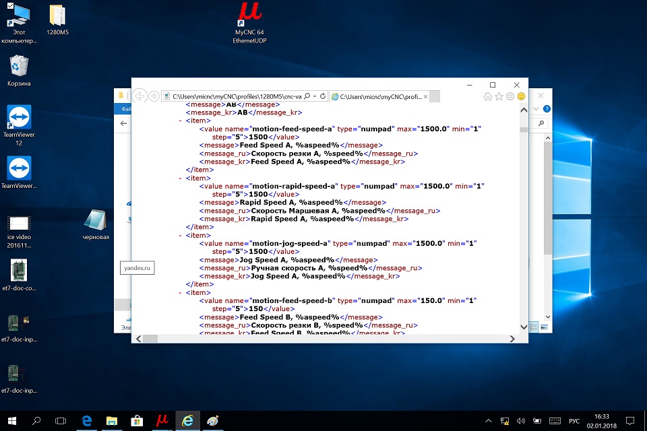Click the Internet Explorer forward arrow button
This screenshot has height=431, width=647.
click(x=154, y=96)
